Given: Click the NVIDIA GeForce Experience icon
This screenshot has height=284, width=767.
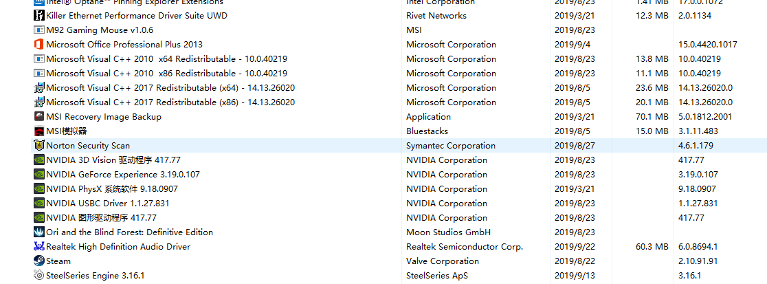Looking at the screenshot, I should (39, 175).
